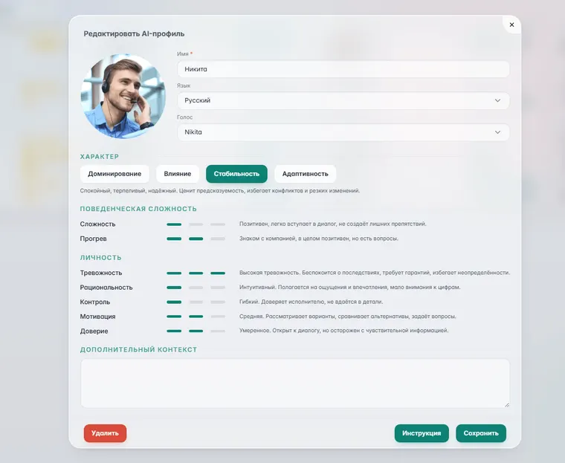Screen dimensions: 565x463
Task: Click the Дополнительный контекст text area
Action: [x=294, y=383]
